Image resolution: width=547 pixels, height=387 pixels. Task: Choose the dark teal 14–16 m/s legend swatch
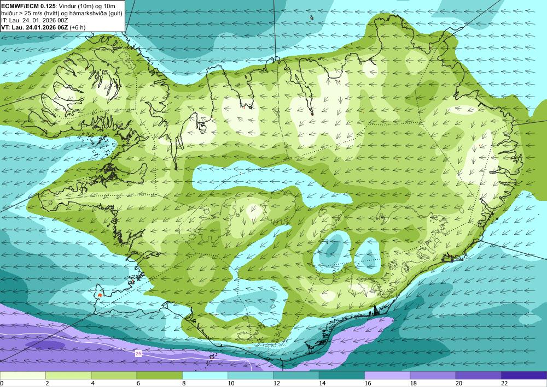click(342, 376)
